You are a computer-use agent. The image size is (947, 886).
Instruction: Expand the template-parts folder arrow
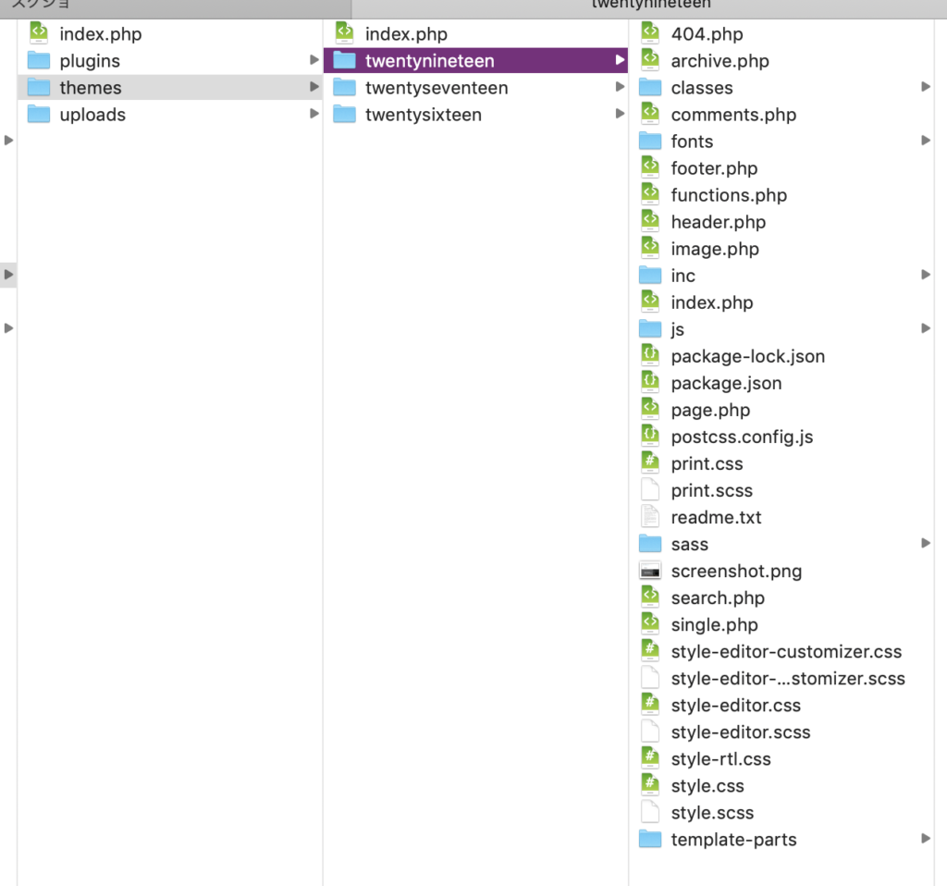coord(925,838)
